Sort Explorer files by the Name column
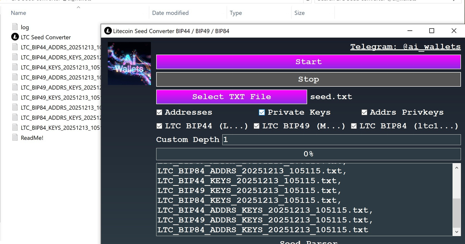This screenshot has height=244, width=465. [x=18, y=13]
